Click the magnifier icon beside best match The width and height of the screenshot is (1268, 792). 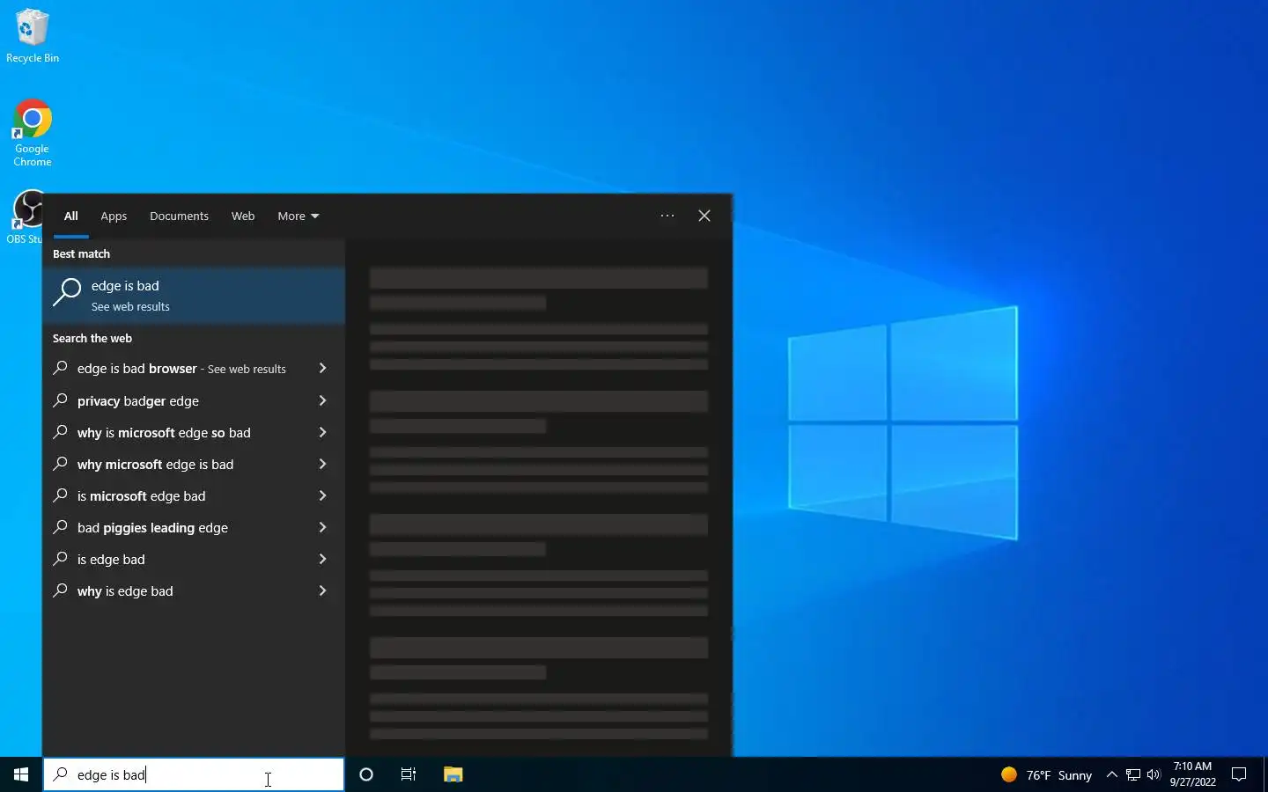(67, 293)
